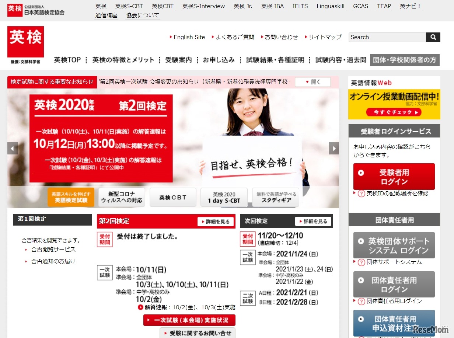Screen dimensions: 454x338
Task: Click question-mark icon beside 団体責任者用ログイン
Action: click(x=361, y=301)
